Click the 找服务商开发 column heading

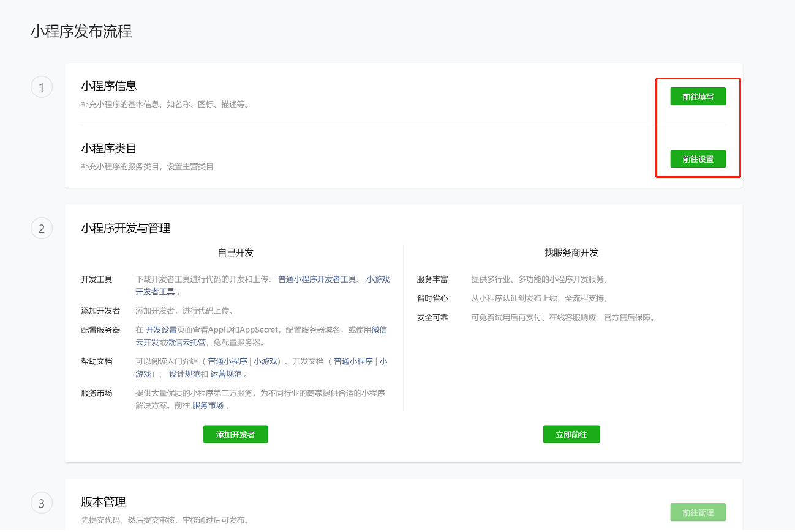[x=571, y=253]
